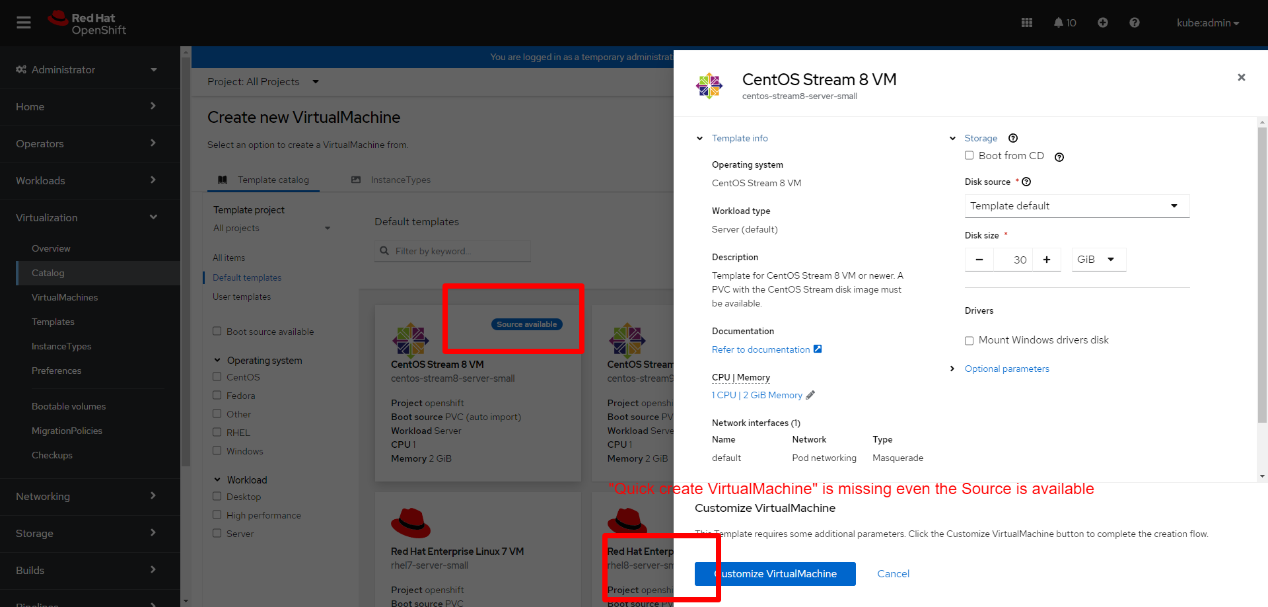Open Bootable volumes page

69,407
